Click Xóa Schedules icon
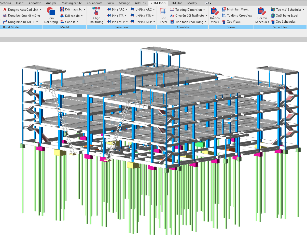Screen dimensions: 307x239 pyautogui.click(x=273, y=22)
